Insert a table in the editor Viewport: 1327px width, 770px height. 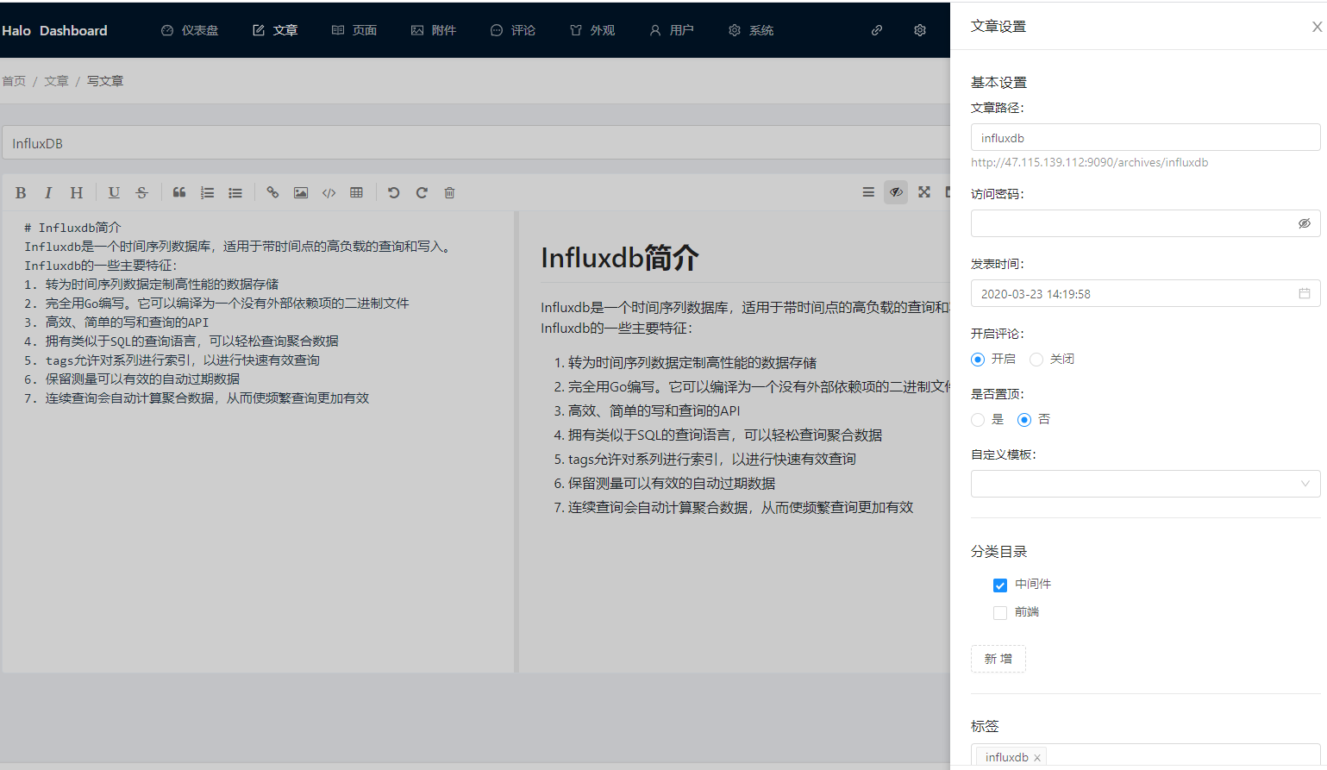pyautogui.click(x=356, y=192)
